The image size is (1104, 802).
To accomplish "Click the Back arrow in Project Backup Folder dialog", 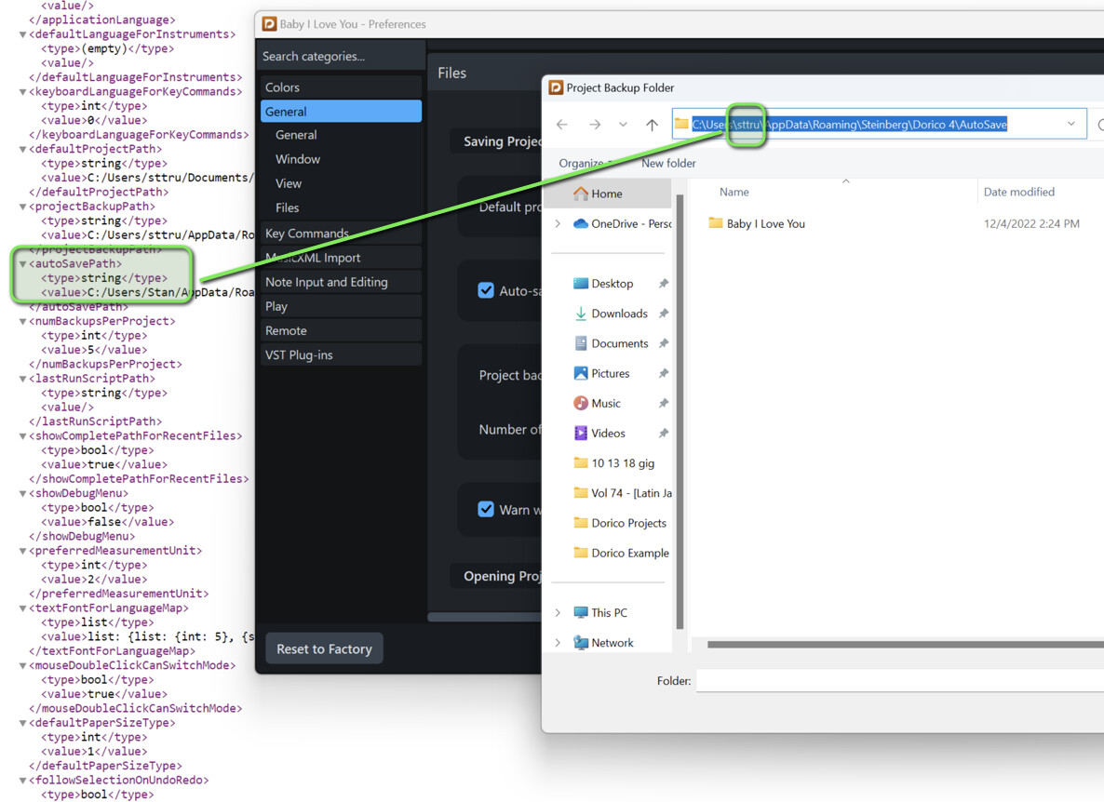I will (x=562, y=125).
